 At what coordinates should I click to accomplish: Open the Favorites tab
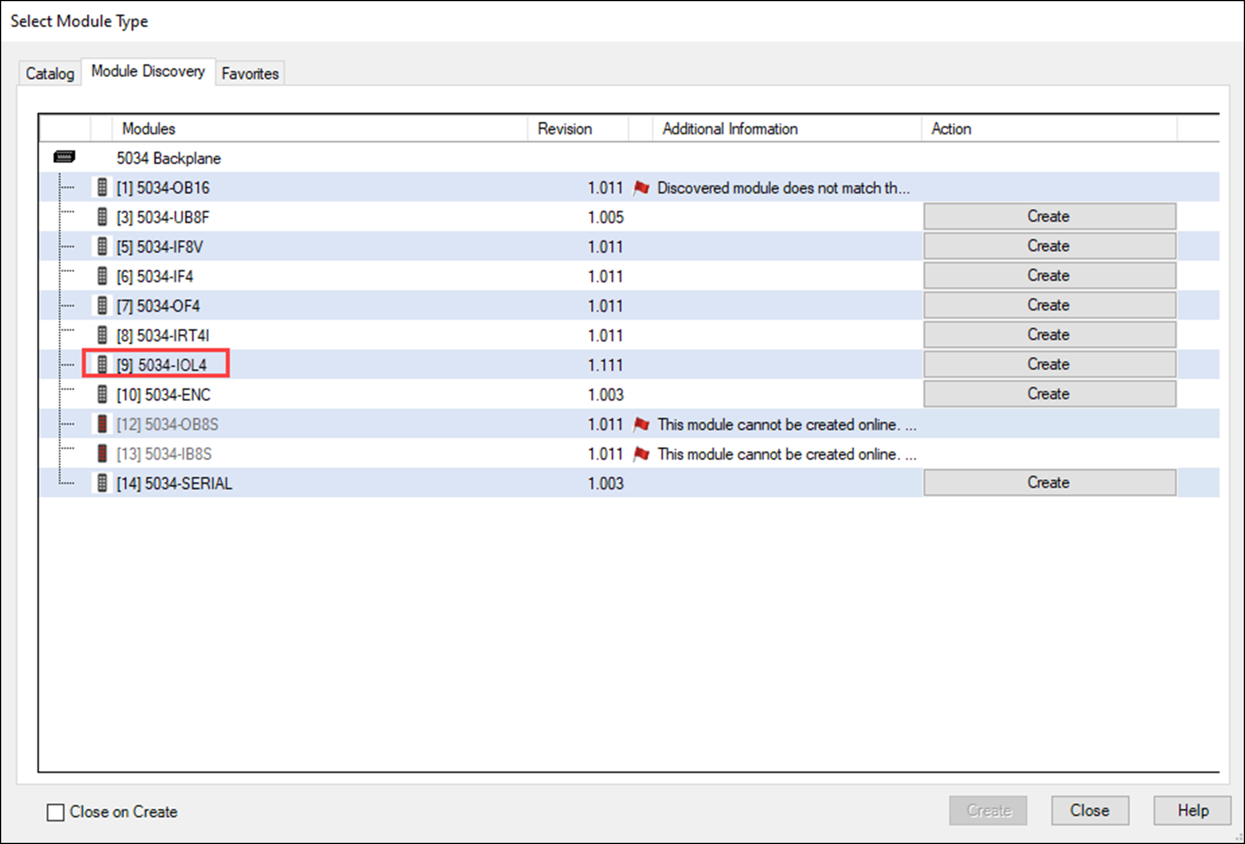[x=250, y=73]
